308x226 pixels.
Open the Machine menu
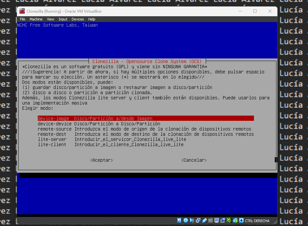pos(36,19)
